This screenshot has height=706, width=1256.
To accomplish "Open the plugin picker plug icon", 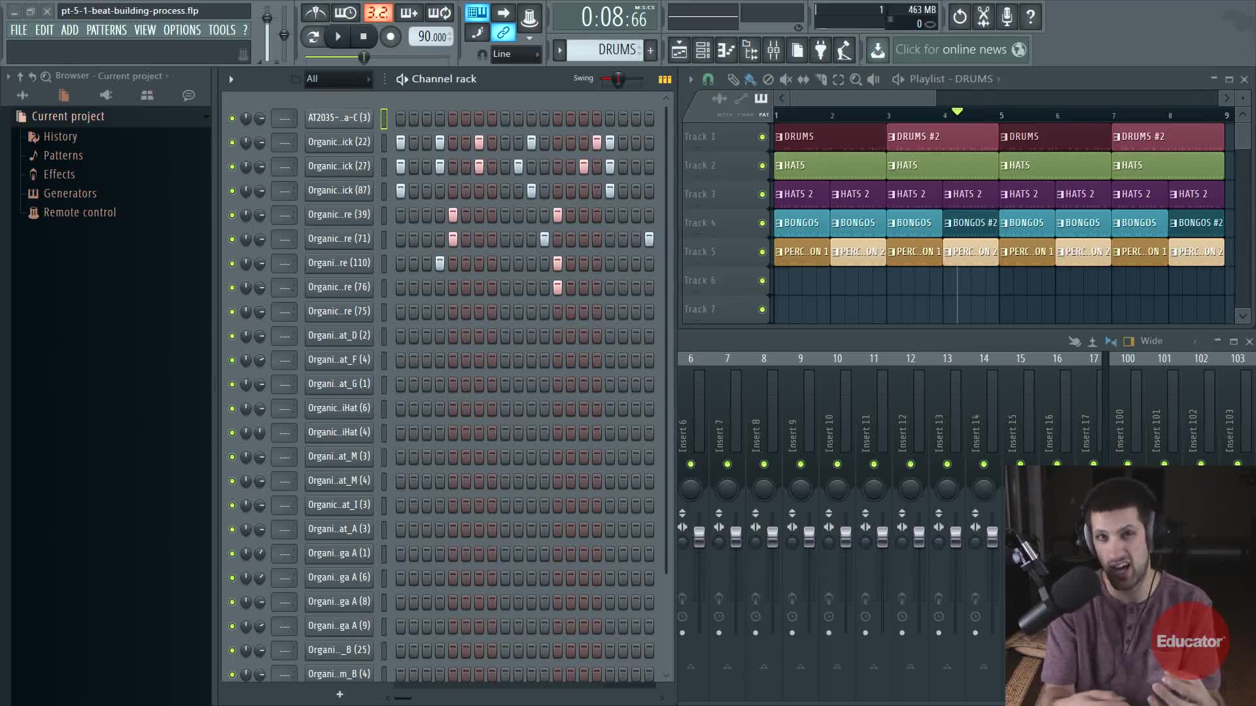I will pos(820,50).
